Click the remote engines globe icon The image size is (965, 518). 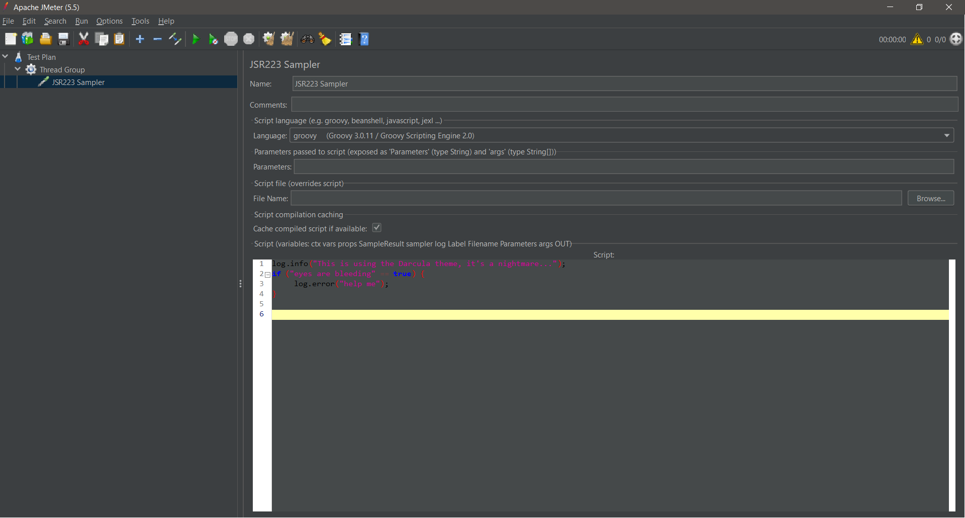click(x=956, y=39)
